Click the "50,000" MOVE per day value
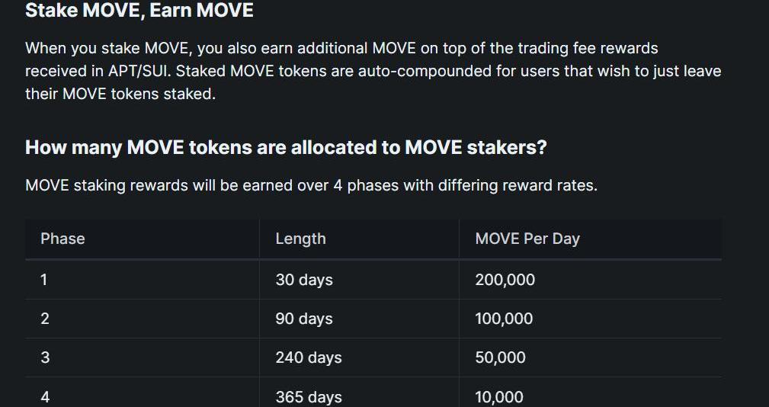The width and height of the screenshot is (769, 407). [500, 357]
